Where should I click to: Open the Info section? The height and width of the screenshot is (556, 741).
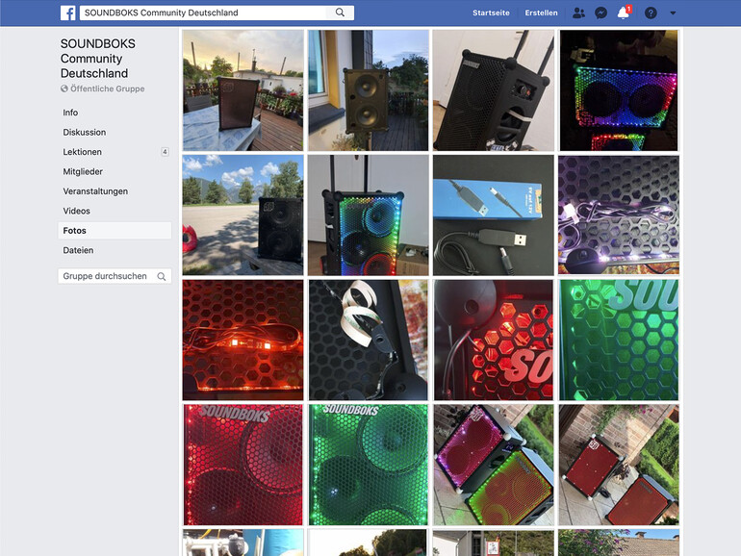[70, 113]
